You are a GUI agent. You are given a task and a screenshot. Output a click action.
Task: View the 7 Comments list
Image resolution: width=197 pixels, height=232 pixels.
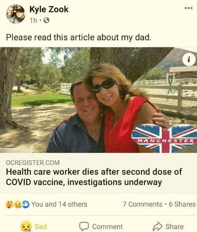click(142, 204)
